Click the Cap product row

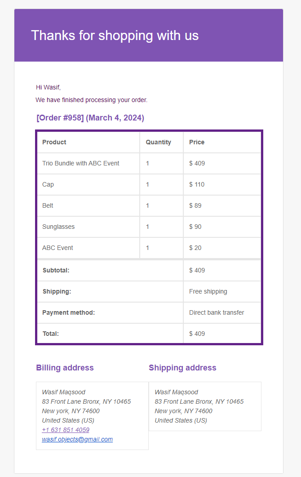point(149,184)
